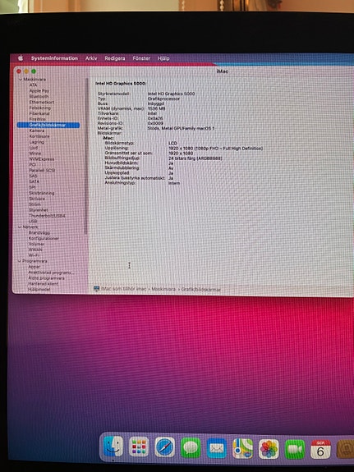Select NVMExpress in the sidebar
The height and width of the screenshot is (472, 354).
[42, 159]
